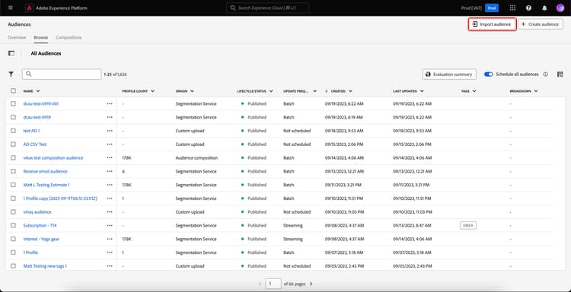The height and width of the screenshot is (292, 571).
Task: Open the dcxu-test-0919 audience link
Action: 37,117
